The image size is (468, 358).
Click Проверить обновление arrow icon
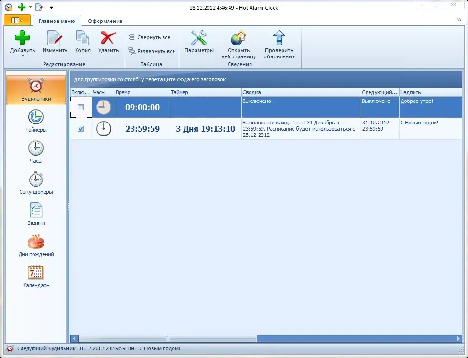pos(279,38)
